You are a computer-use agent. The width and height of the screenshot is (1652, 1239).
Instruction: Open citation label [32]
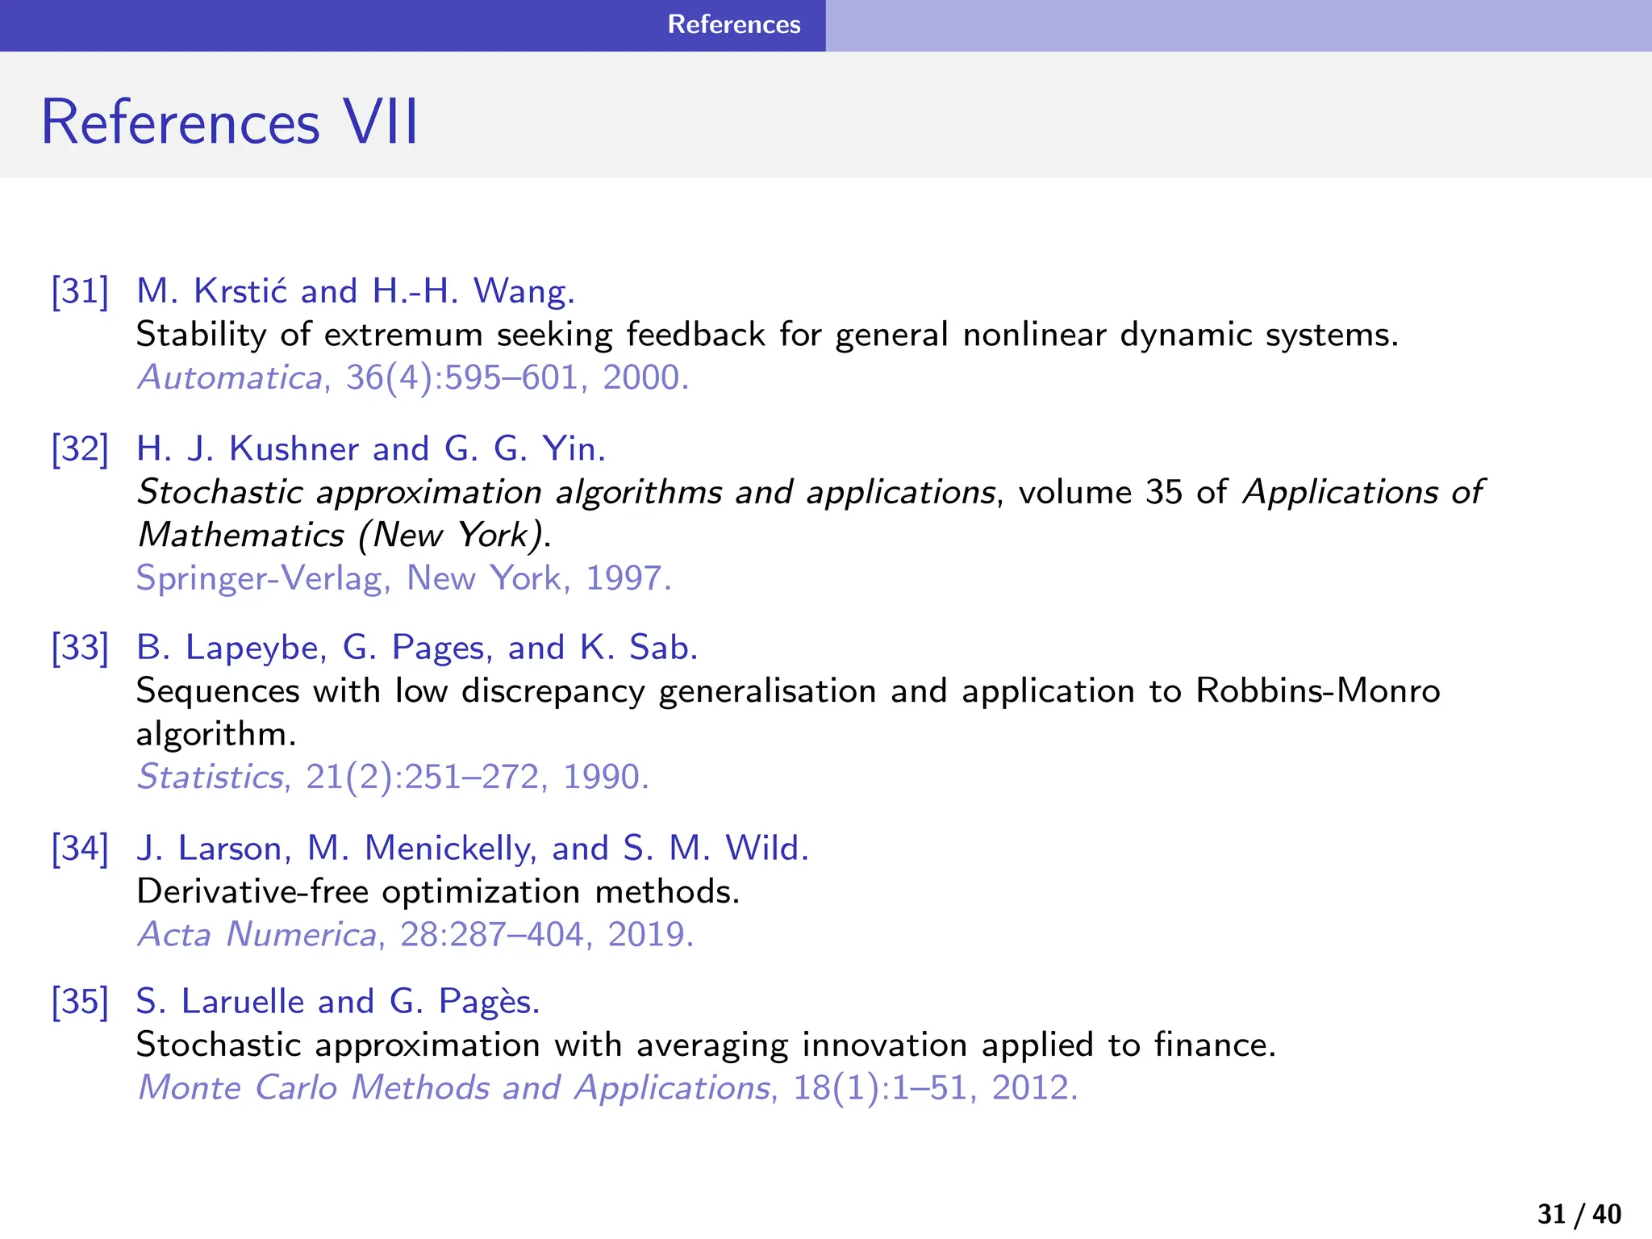tap(80, 448)
